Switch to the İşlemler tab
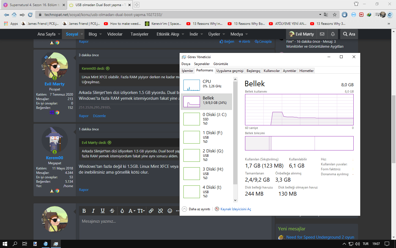Screen dimensions: 396x248 [187, 71]
